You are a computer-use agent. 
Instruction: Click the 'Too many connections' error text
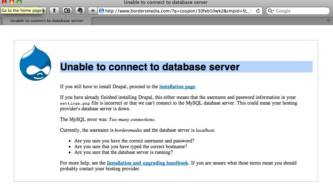(131, 120)
